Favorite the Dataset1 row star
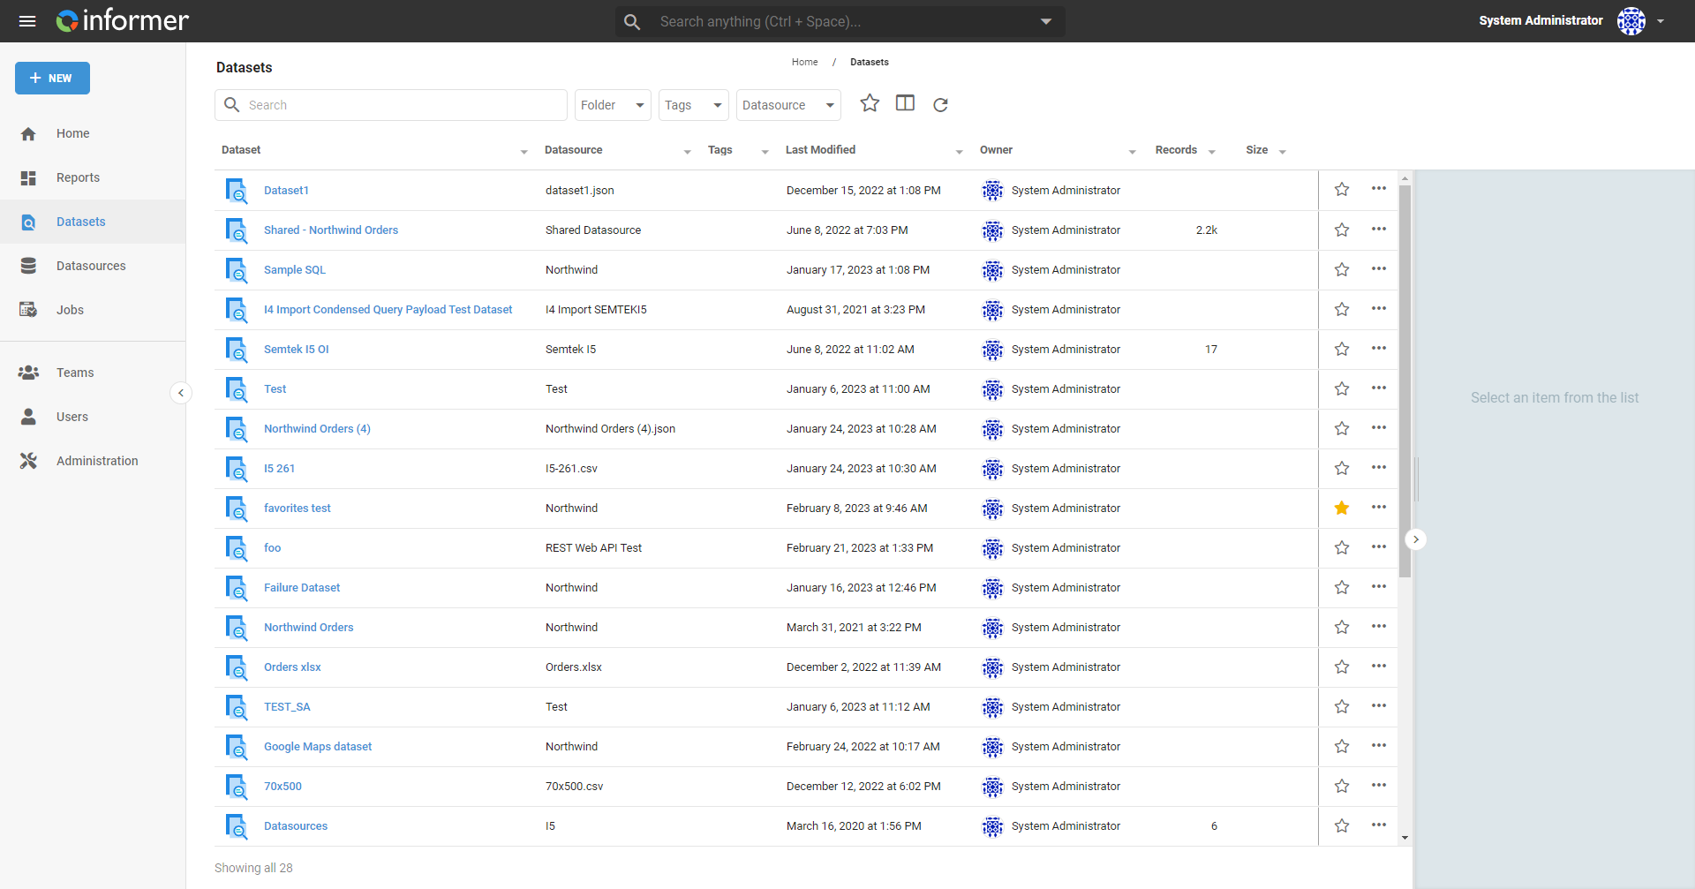This screenshot has width=1695, height=889. click(1342, 190)
